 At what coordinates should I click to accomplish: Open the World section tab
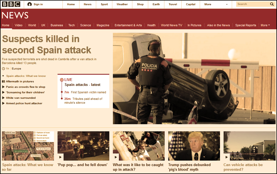coord(32,25)
